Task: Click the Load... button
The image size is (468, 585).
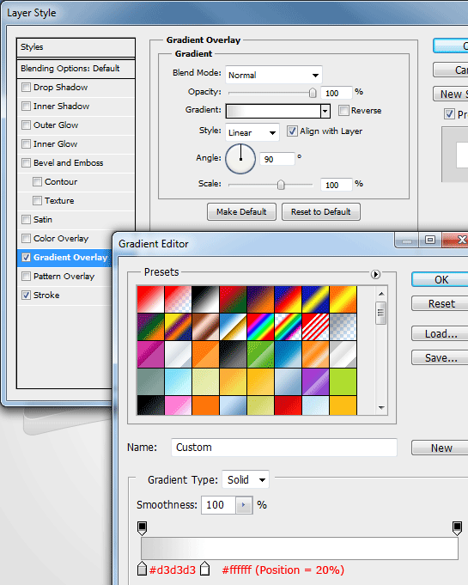Action: coord(440,334)
